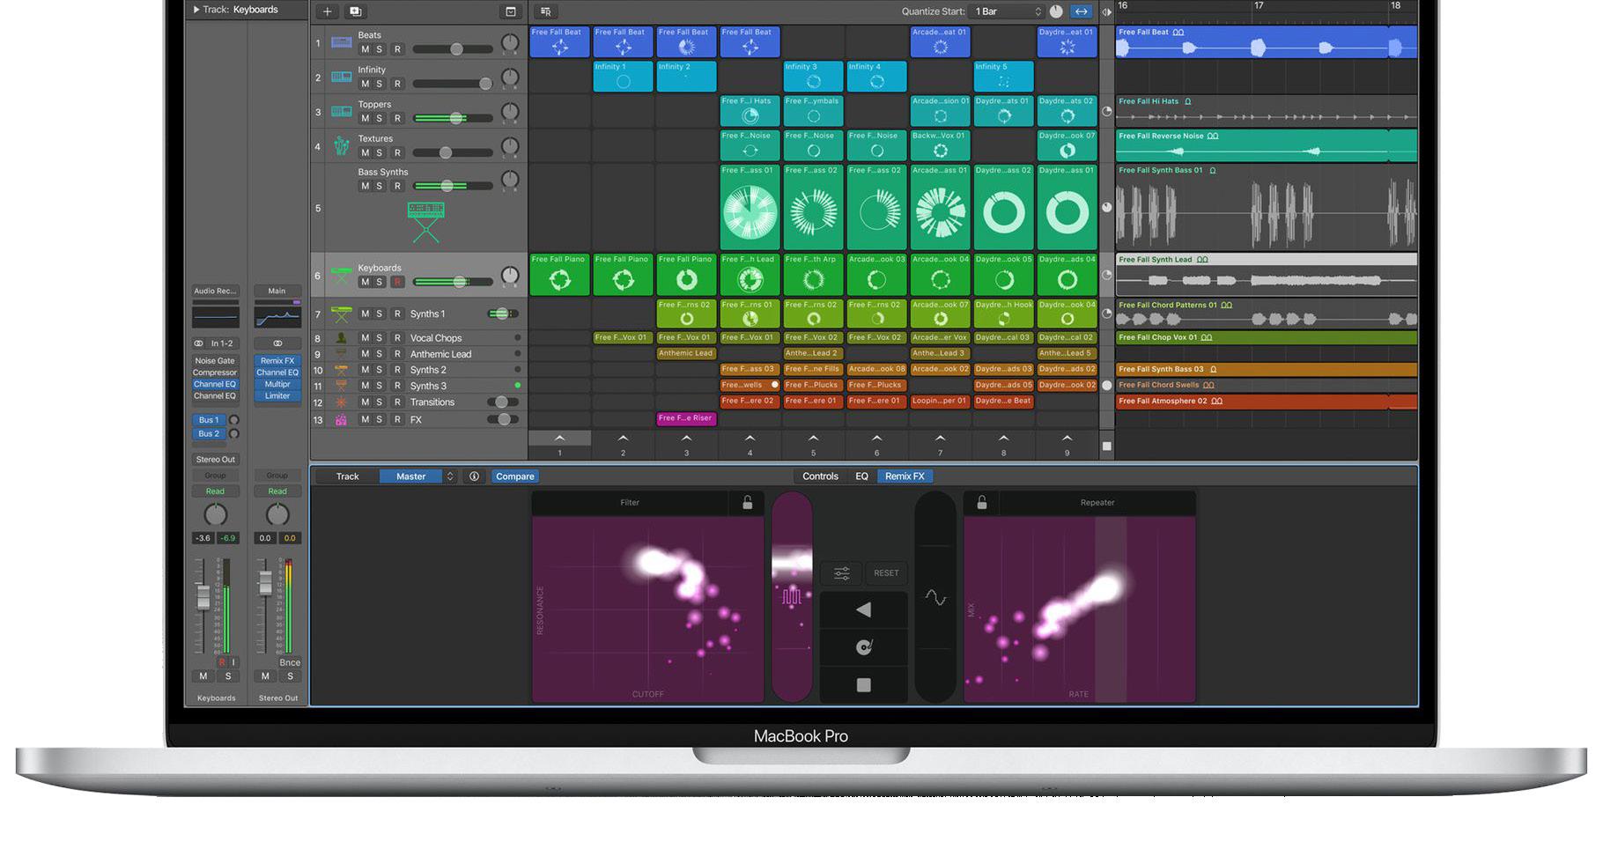1603x849 pixels.
Task: Click the info button beside Master
Action: (474, 476)
